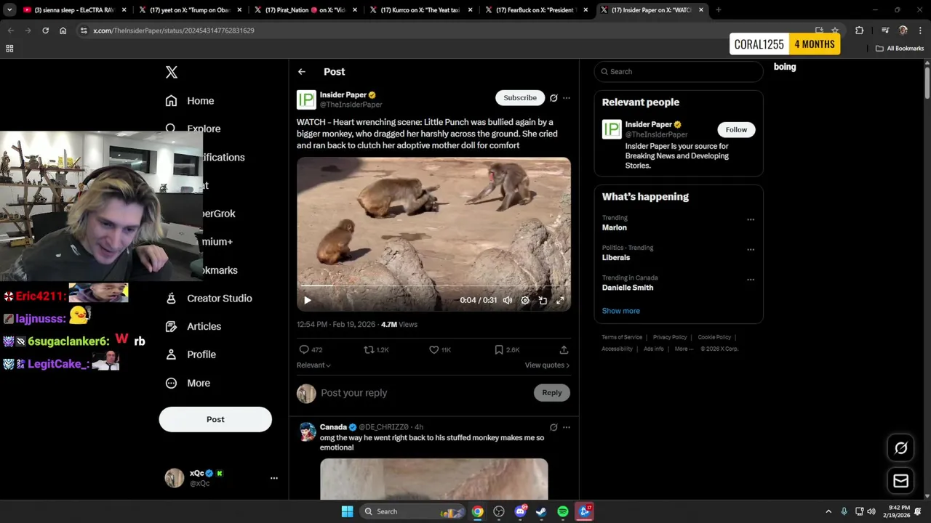Viewport: 931px width, 523px height.
Task: Click the address bar URL
Action: point(174,31)
